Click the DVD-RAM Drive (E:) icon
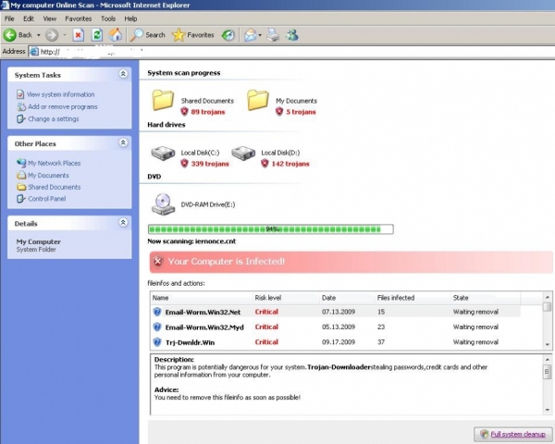The height and width of the screenshot is (444, 555). coord(163,203)
